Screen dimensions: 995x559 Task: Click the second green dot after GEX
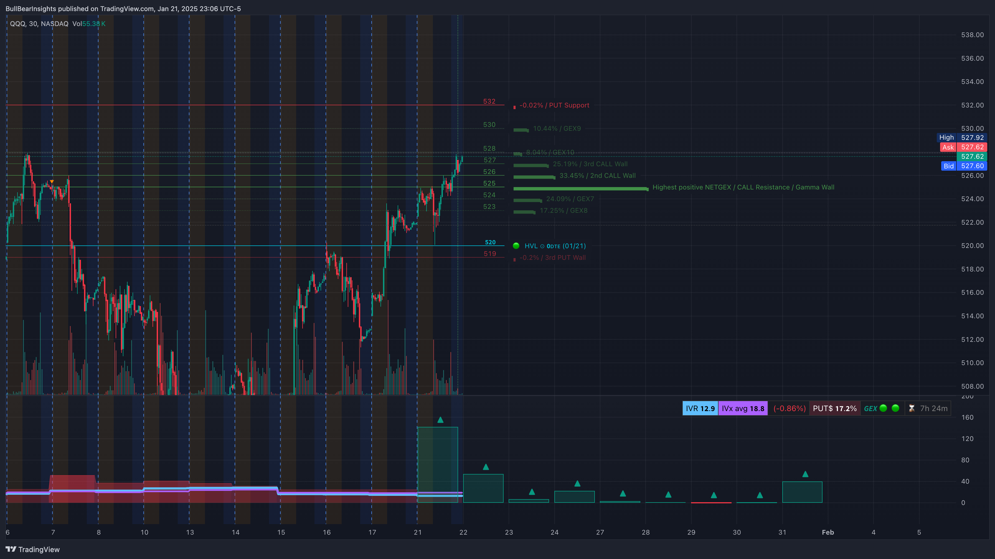coord(896,408)
